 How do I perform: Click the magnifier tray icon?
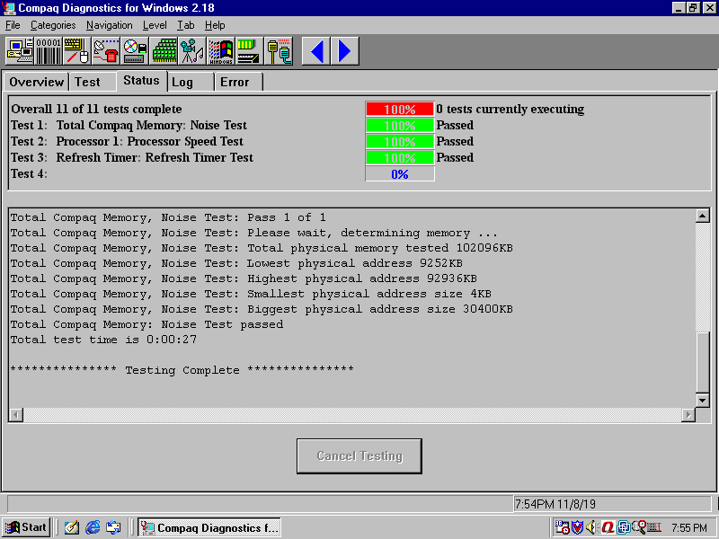pos(639,527)
